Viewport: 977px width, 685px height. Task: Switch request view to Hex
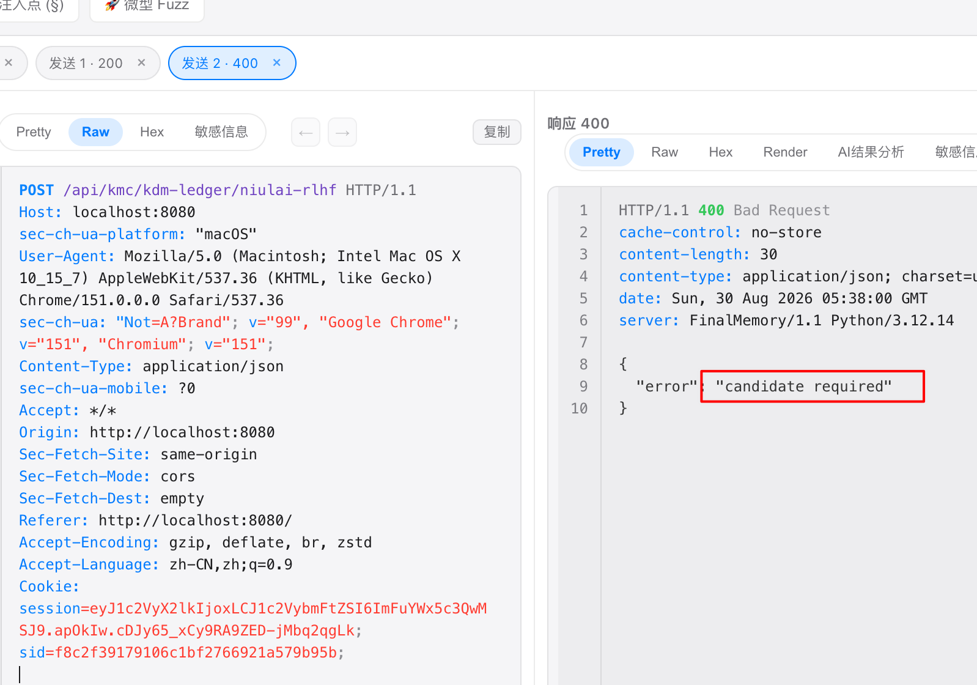pyautogui.click(x=152, y=132)
